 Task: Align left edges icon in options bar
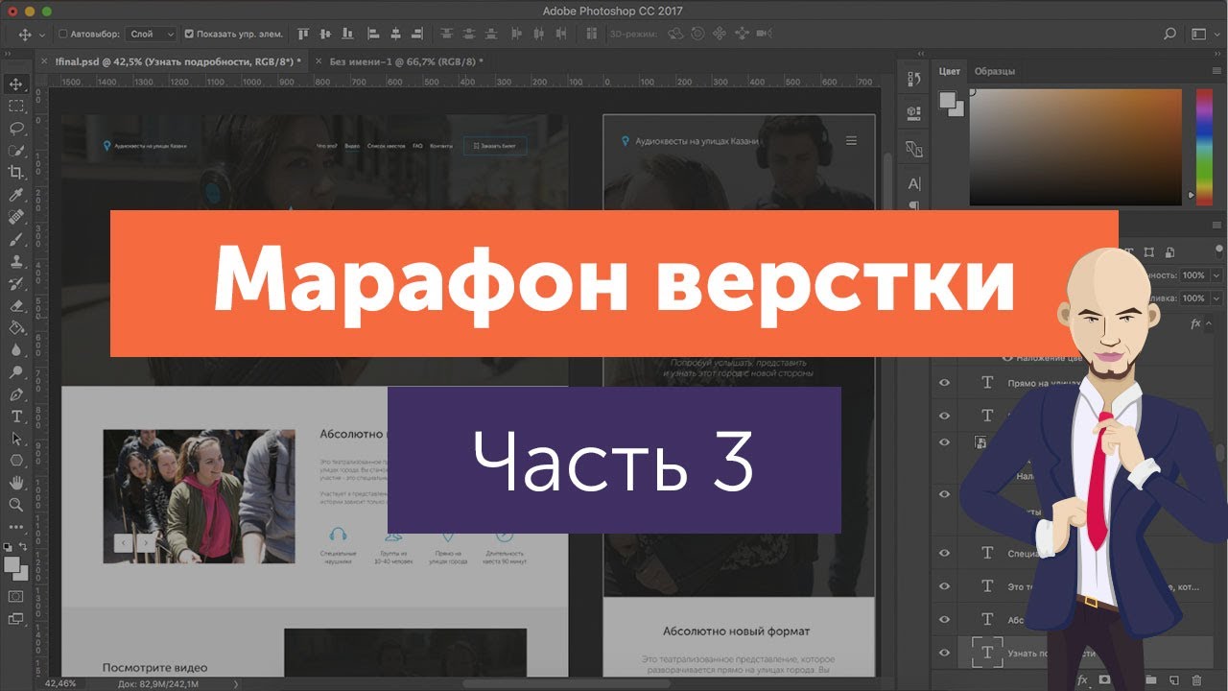coord(373,34)
